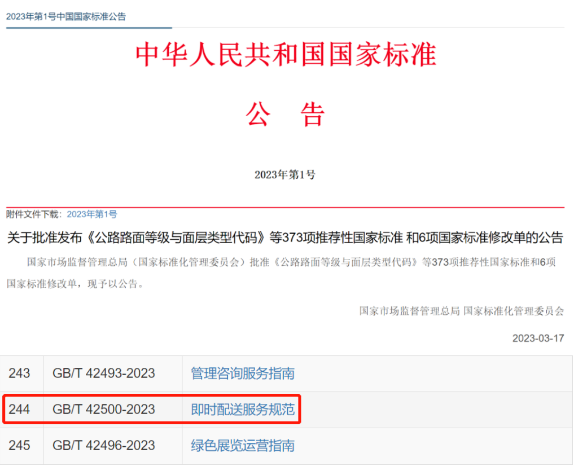Open the 管理咨询服务指南 standard link

click(243, 373)
